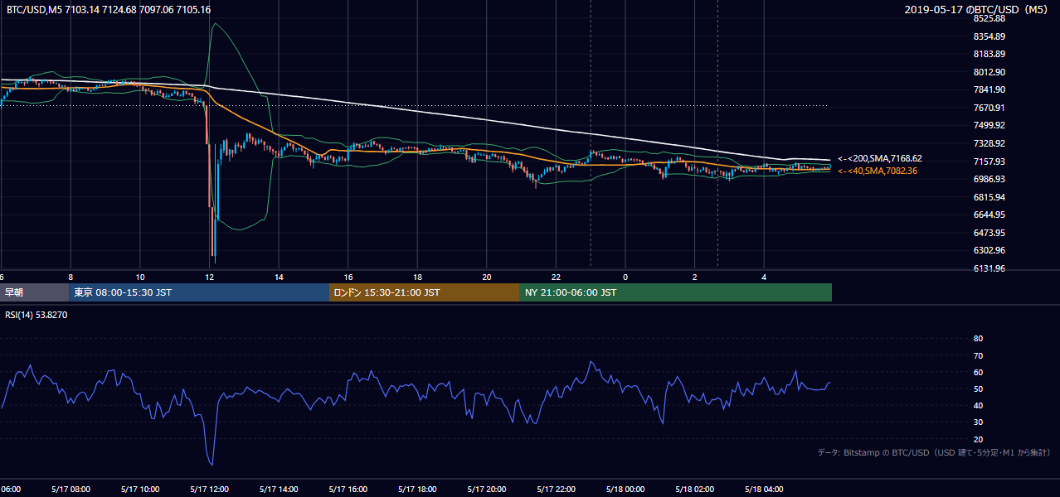Click the BTC/USD,M5 price header text
The height and width of the screenshot is (497, 1060).
109,9
